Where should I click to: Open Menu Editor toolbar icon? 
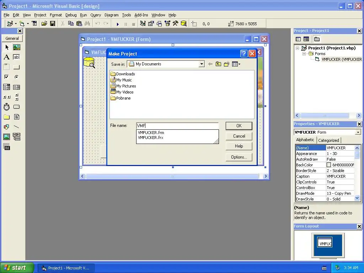click(34, 24)
